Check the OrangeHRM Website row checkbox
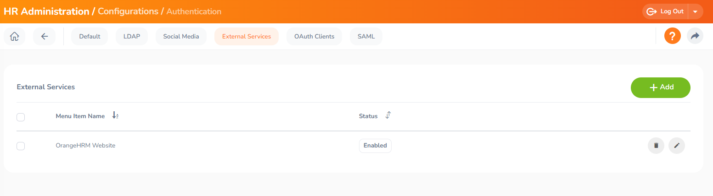 coord(21,146)
